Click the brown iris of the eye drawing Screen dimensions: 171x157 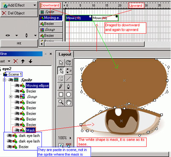122,122
